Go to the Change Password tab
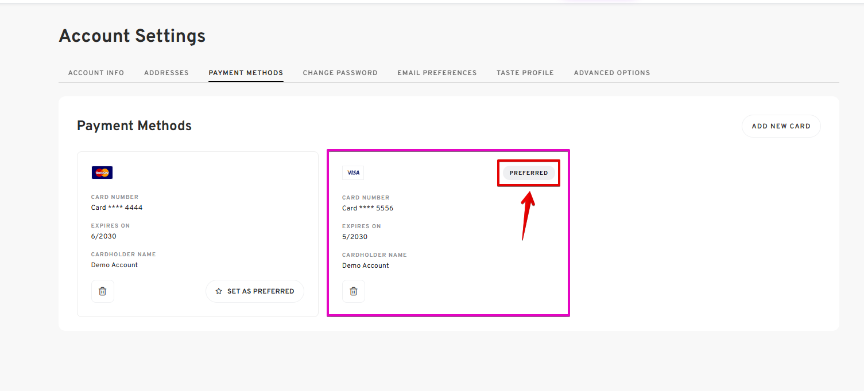 (x=340, y=73)
